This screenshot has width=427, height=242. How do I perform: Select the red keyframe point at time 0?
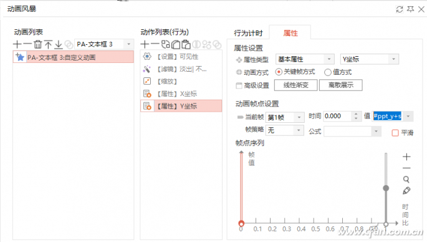click(241, 223)
